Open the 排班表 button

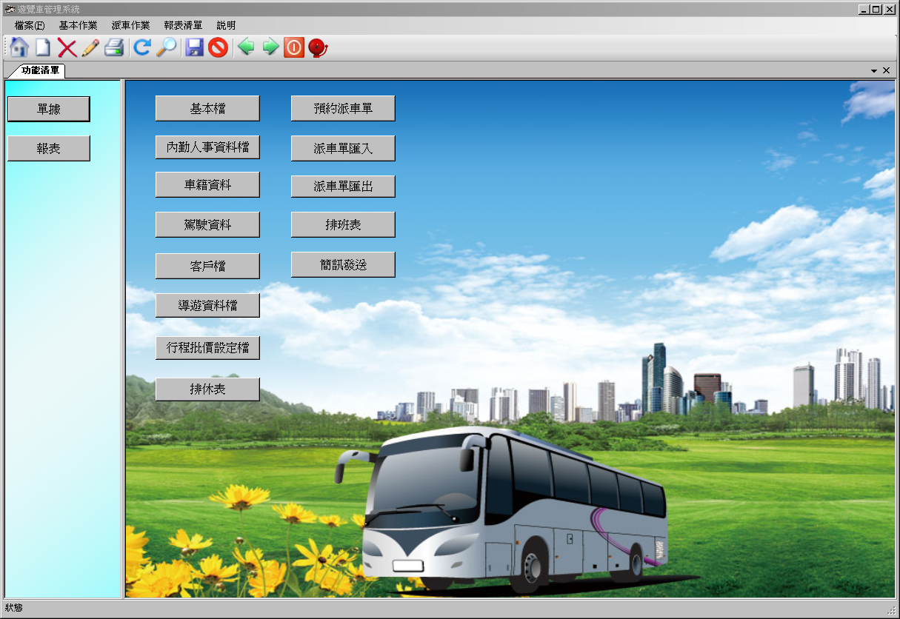coord(343,224)
